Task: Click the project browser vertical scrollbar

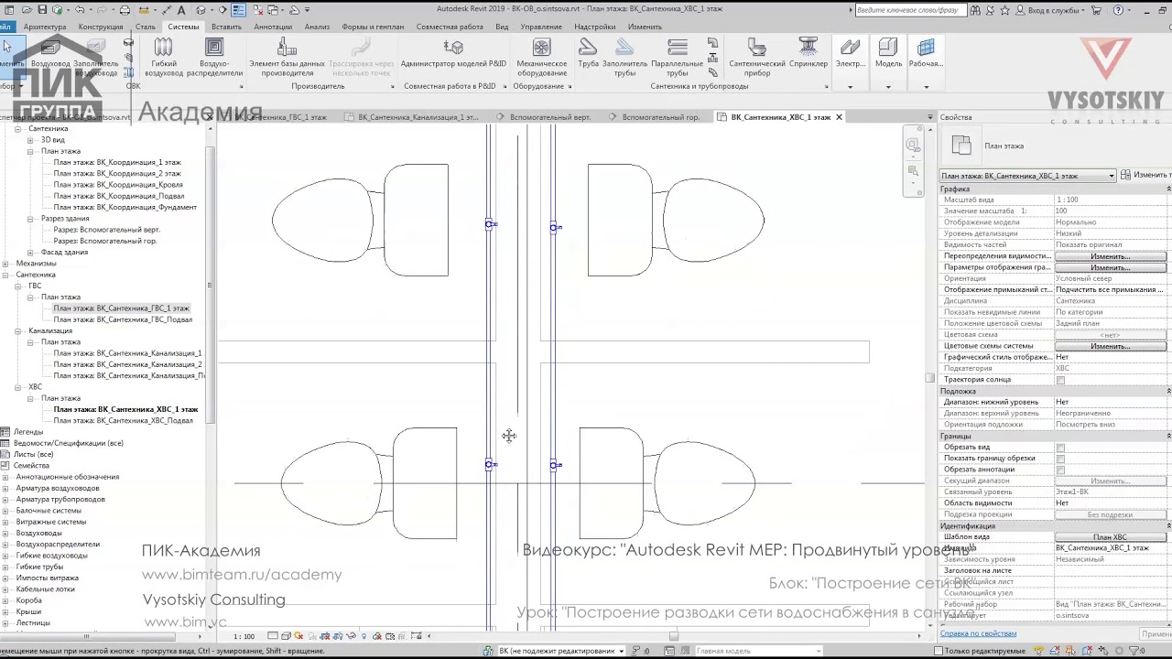Action: point(210,286)
